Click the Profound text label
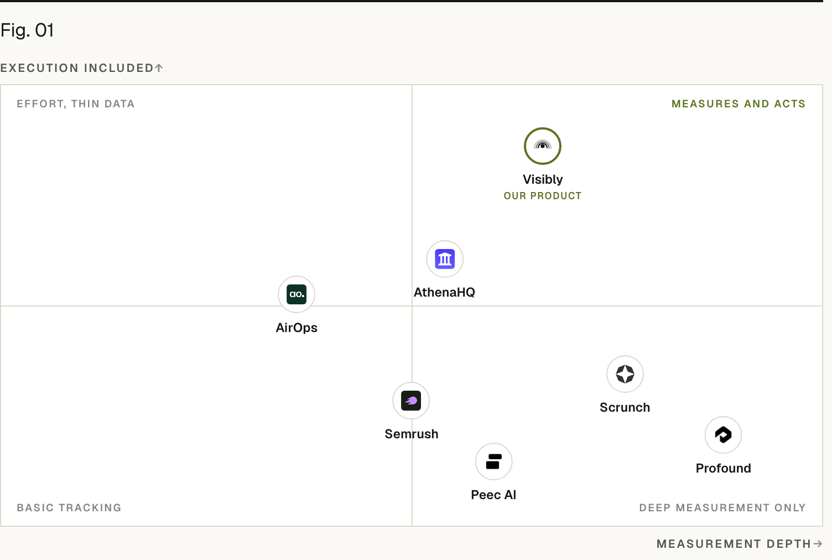Image resolution: width=832 pixels, height=560 pixels. [x=724, y=468]
